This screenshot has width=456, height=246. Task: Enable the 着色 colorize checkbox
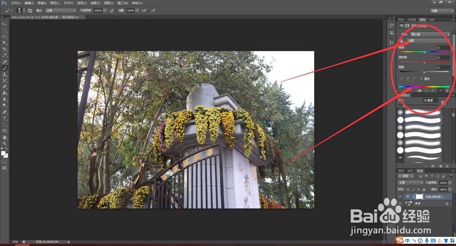point(421,79)
